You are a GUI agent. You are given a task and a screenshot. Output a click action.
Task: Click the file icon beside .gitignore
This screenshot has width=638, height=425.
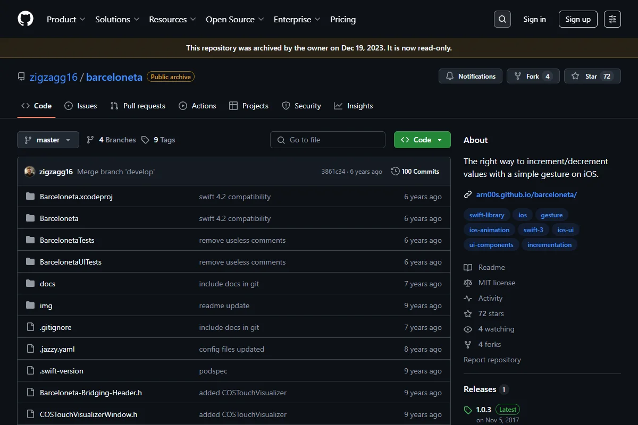click(30, 327)
